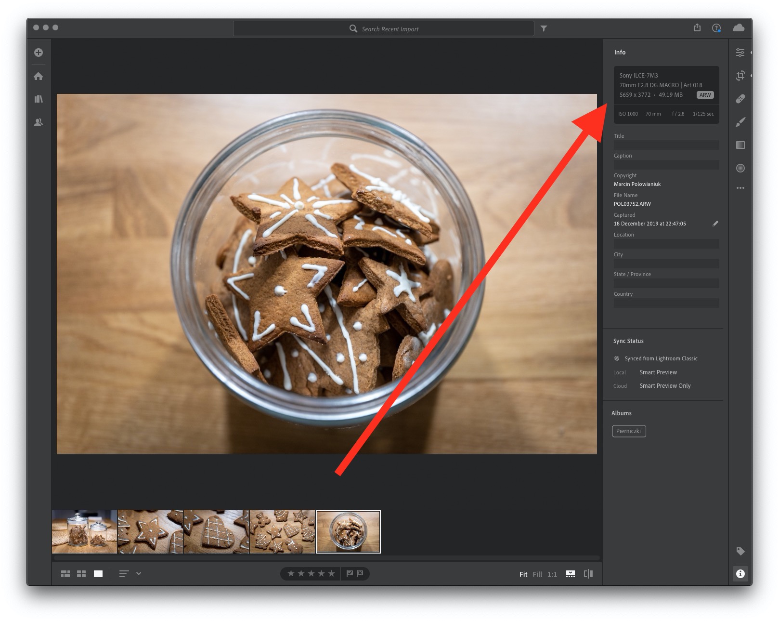This screenshot has width=779, height=621.
Task: Click Smart Preview Only cloud status
Action: tap(665, 386)
